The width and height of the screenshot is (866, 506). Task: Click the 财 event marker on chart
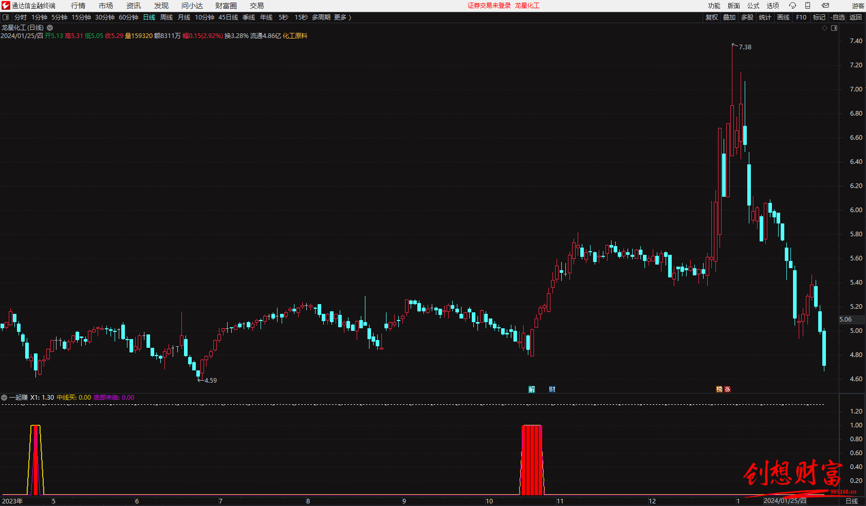[552, 389]
